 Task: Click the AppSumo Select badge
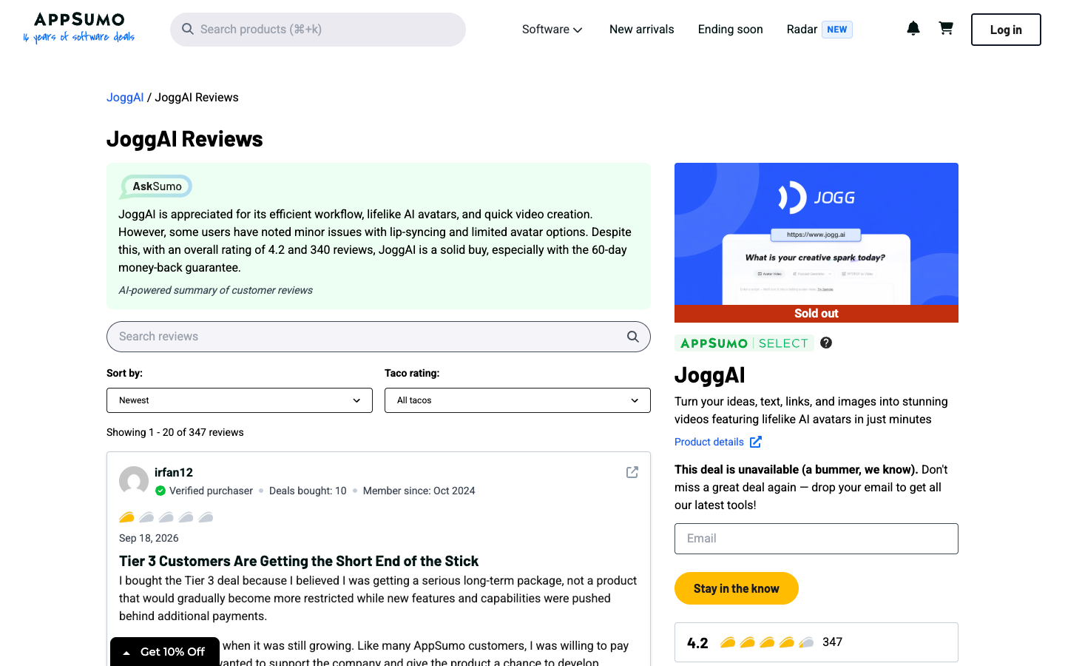pyautogui.click(x=744, y=343)
